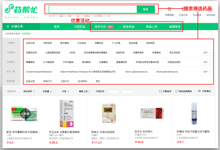Screen dimensions: 220x150
Task: Filter by 青霉素类 third-level category
Action: [30, 62]
